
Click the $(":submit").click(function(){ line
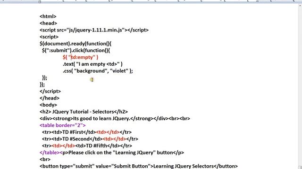tap(76, 50)
